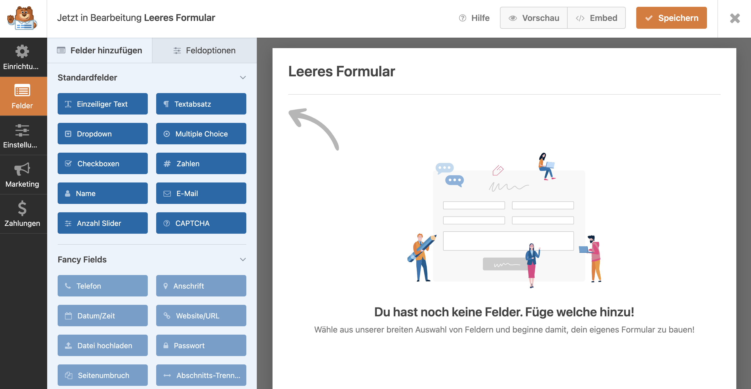
Task: Click the Speichern button
Action: pos(671,18)
